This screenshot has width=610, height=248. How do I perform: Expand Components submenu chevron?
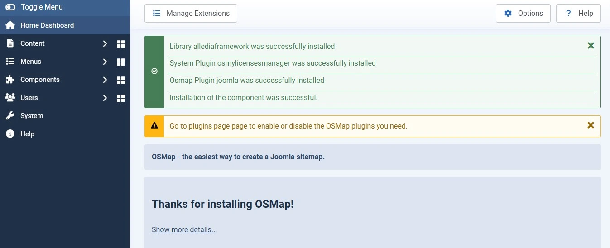(x=105, y=80)
